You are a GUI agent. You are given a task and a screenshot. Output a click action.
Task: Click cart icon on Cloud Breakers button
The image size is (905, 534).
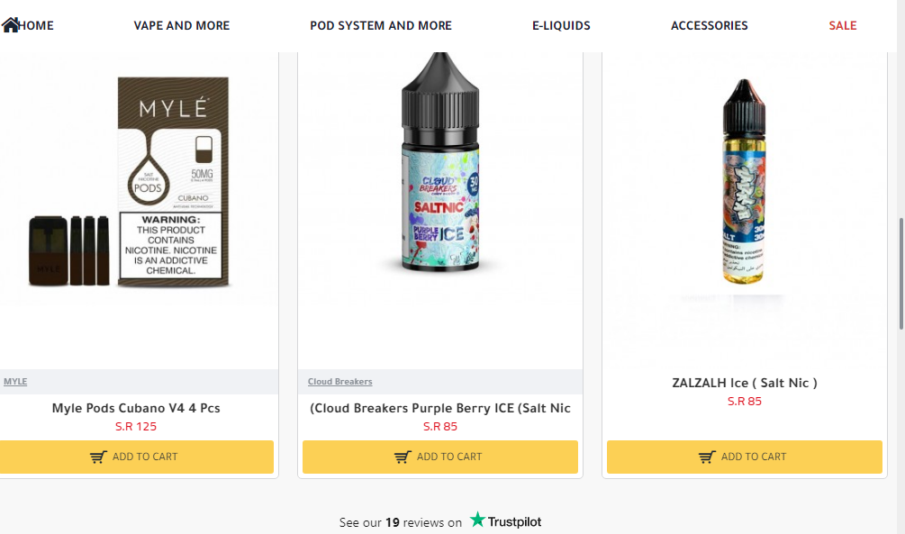(403, 457)
